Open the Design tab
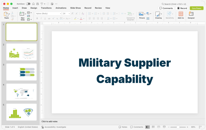Viewport: 206px width, 130px height. (x=34, y=8)
